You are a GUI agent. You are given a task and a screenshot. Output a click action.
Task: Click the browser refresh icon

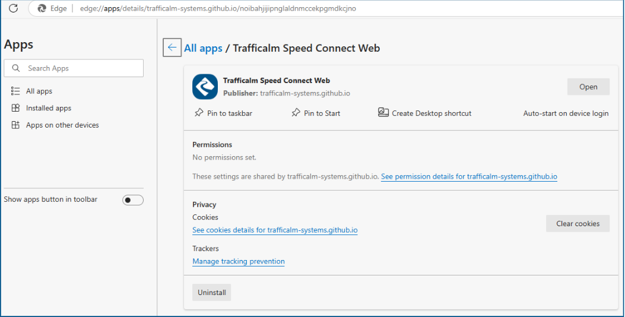14,8
